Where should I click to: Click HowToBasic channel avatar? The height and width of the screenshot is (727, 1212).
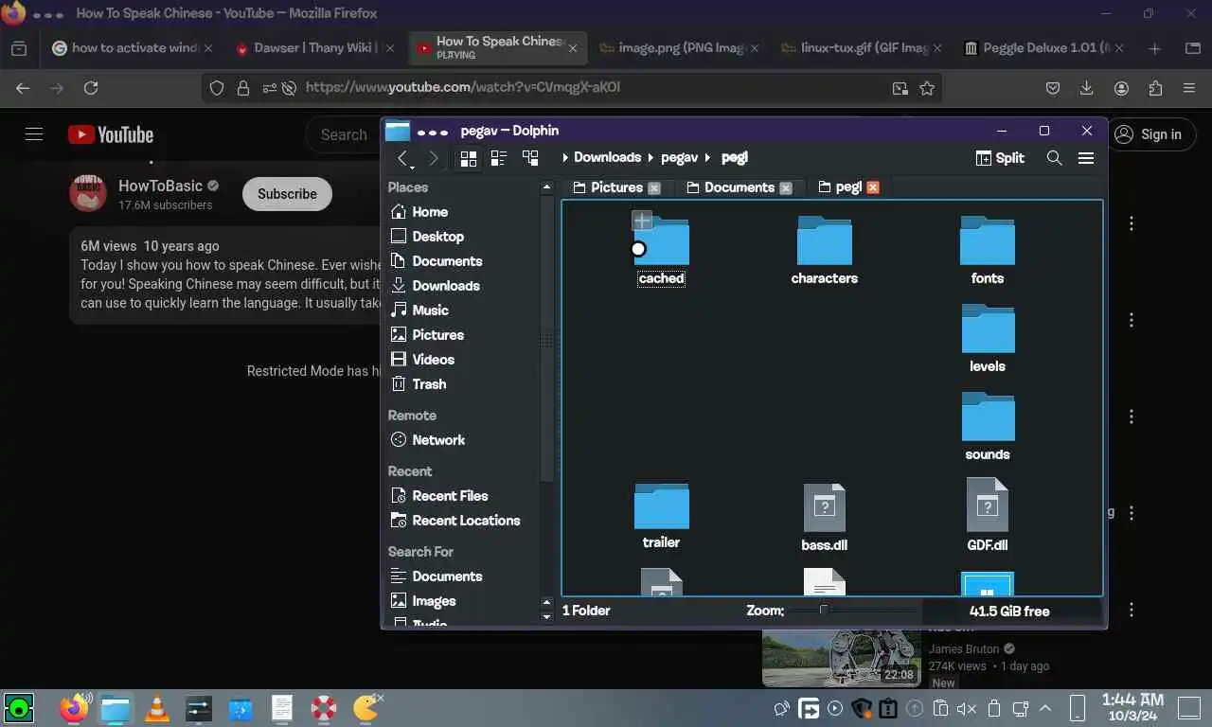(x=88, y=192)
